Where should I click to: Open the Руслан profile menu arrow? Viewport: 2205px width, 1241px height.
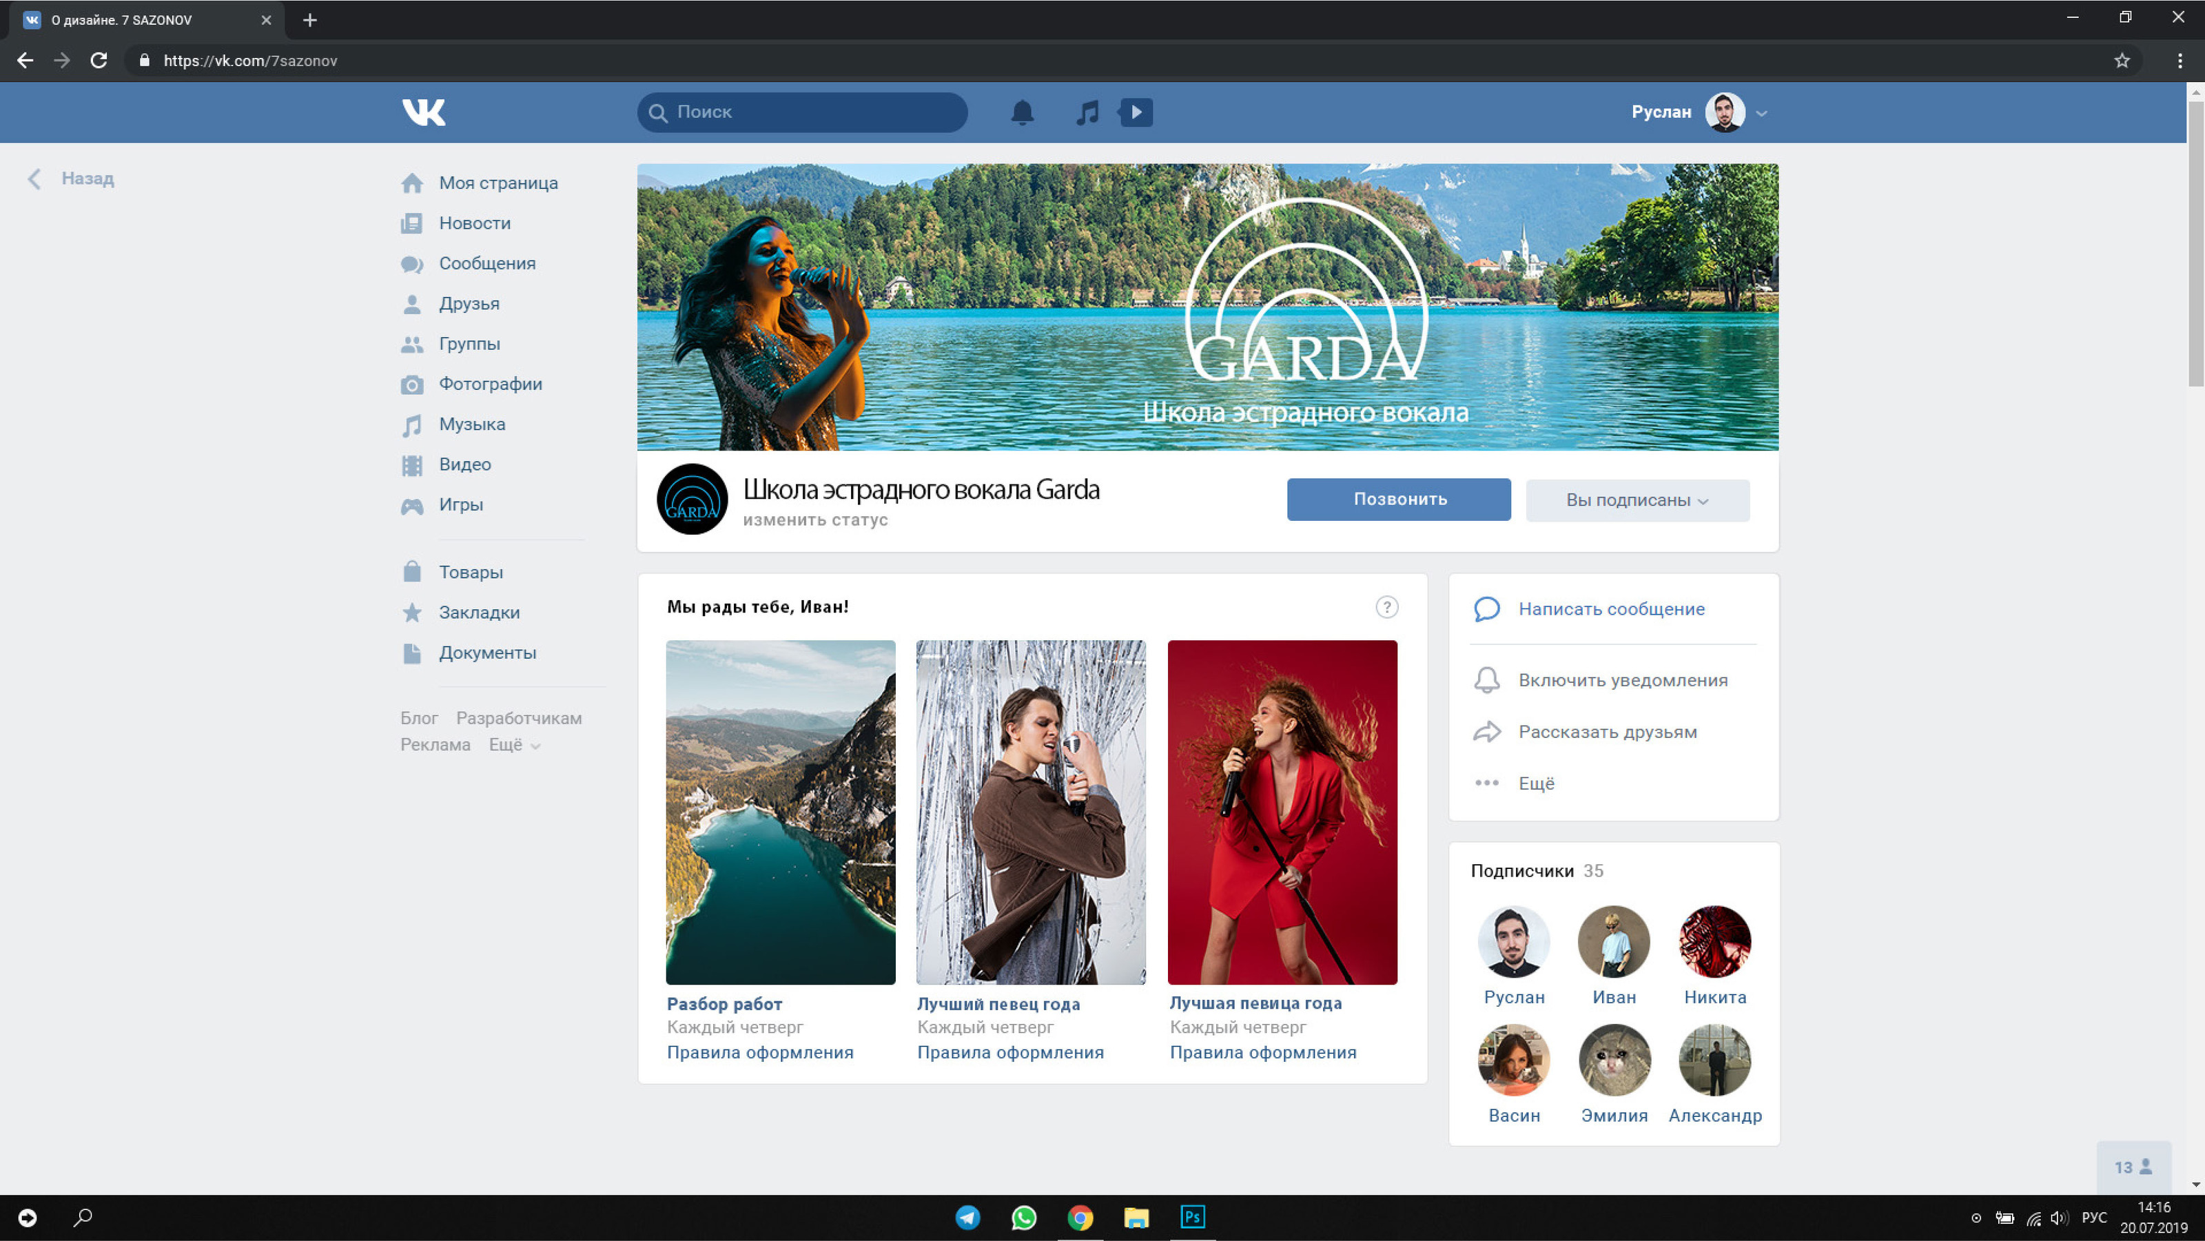(x=1762, y=113)
